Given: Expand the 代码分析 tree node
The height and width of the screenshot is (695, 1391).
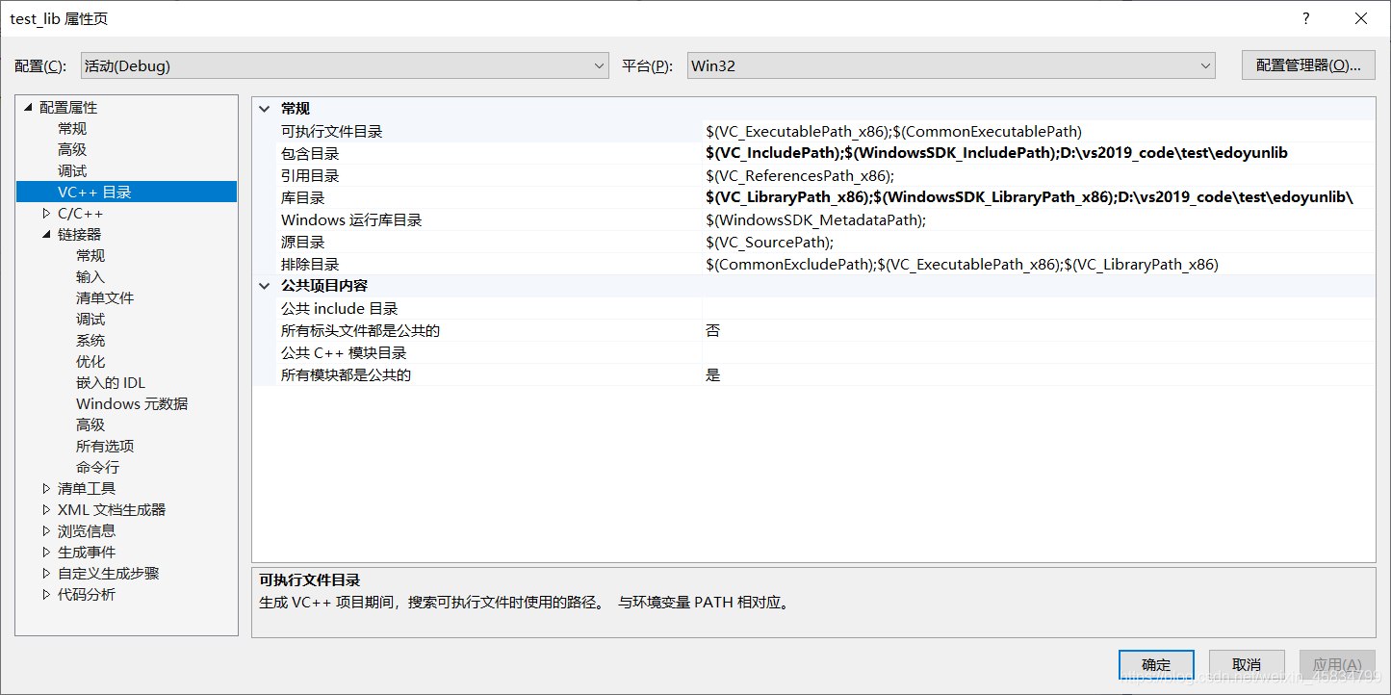Looking at the screenshot, I should click(x=46, y=595).
